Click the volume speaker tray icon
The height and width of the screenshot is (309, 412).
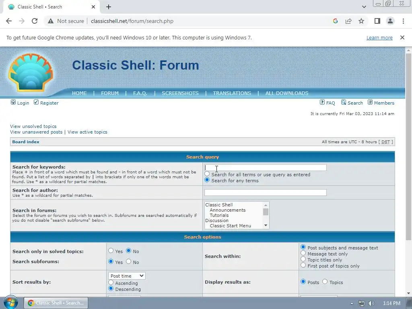371,303
